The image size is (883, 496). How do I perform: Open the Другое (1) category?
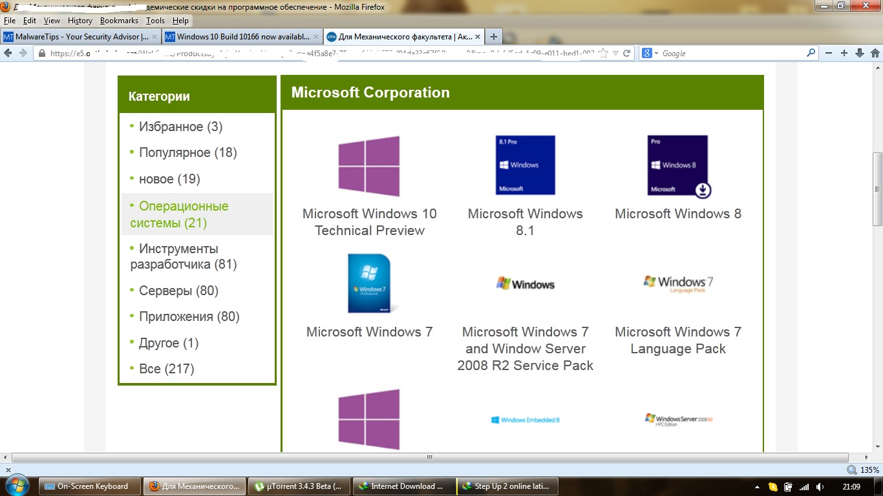(169, 343)
